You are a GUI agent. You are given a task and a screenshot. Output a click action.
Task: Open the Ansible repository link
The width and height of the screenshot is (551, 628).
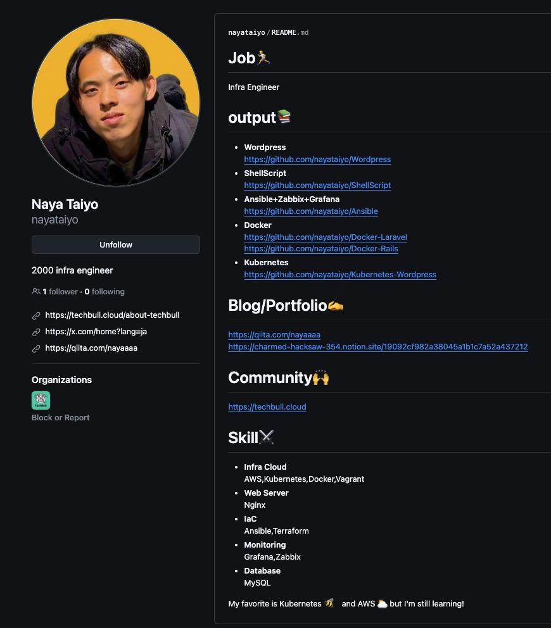coord(310,211)
